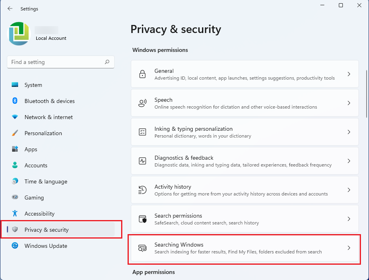The image size is (369, 280).
Task: Click the back arrow in Settings
Action: point(10,9)
